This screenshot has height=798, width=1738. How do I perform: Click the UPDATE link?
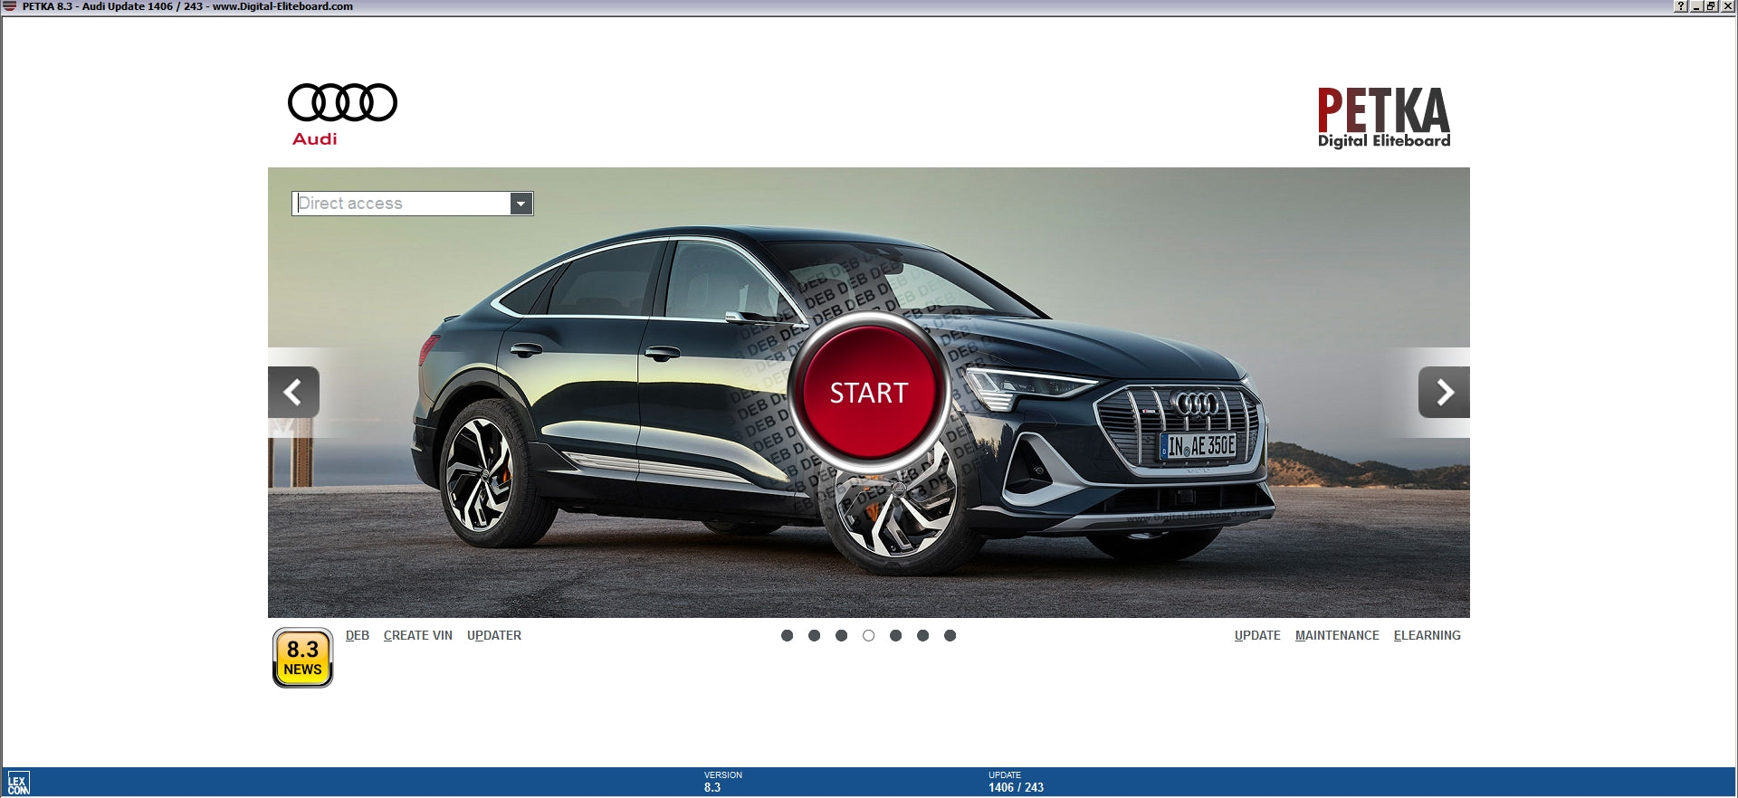click(x=1256, y=636)
